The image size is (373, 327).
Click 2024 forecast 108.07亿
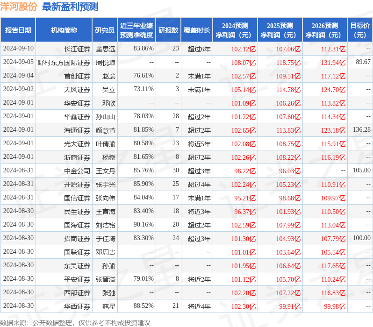pos(244,63)
